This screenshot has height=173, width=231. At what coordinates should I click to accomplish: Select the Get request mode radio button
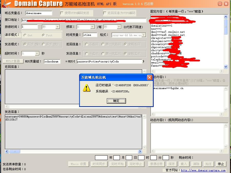[25, 35]
